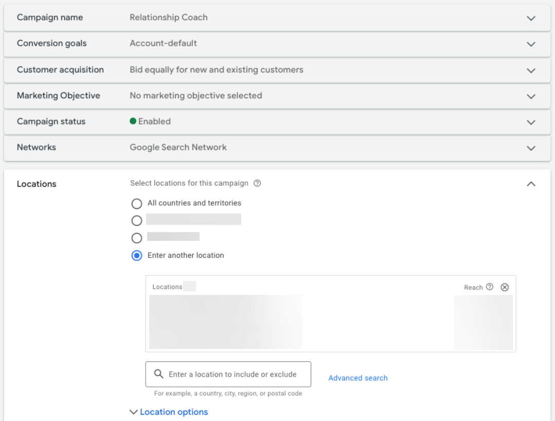Expand the Customer acquisition row

[531, 70]
